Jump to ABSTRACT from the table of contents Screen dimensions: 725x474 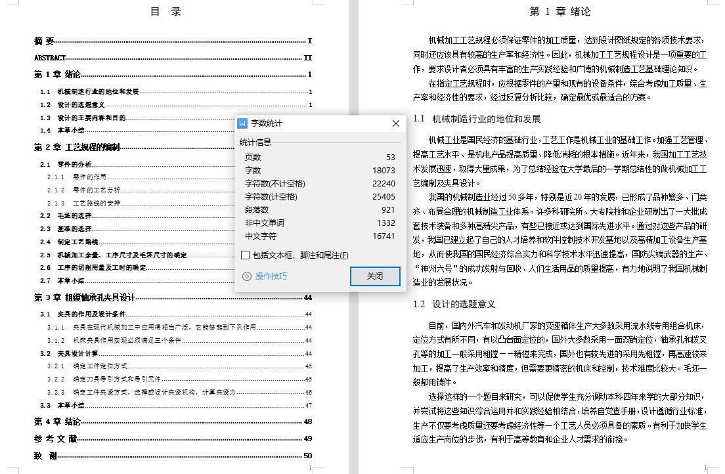50,58
